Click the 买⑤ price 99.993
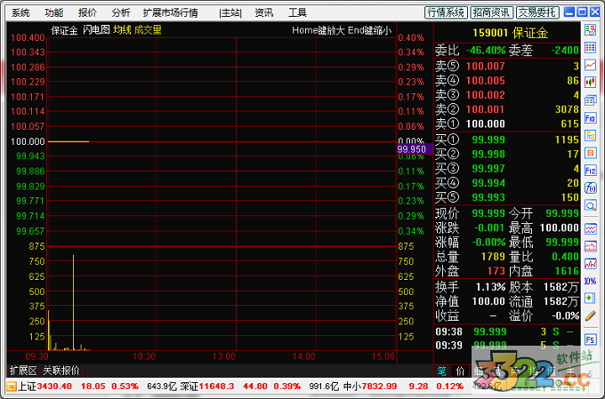The image size is (605, 399). pyautogui.click(x=488, y=197)
